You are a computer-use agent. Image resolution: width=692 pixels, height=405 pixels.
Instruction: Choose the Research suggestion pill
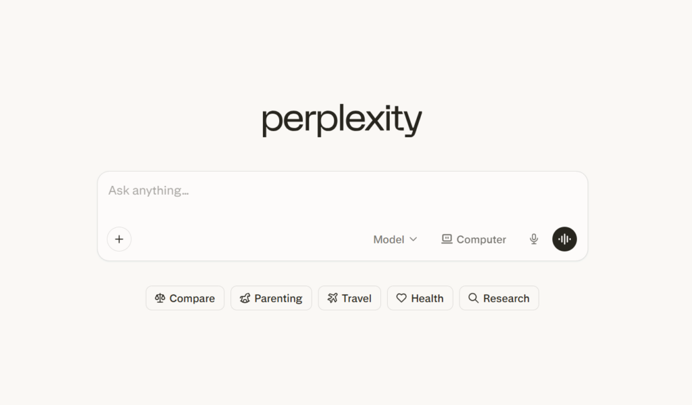499,297
